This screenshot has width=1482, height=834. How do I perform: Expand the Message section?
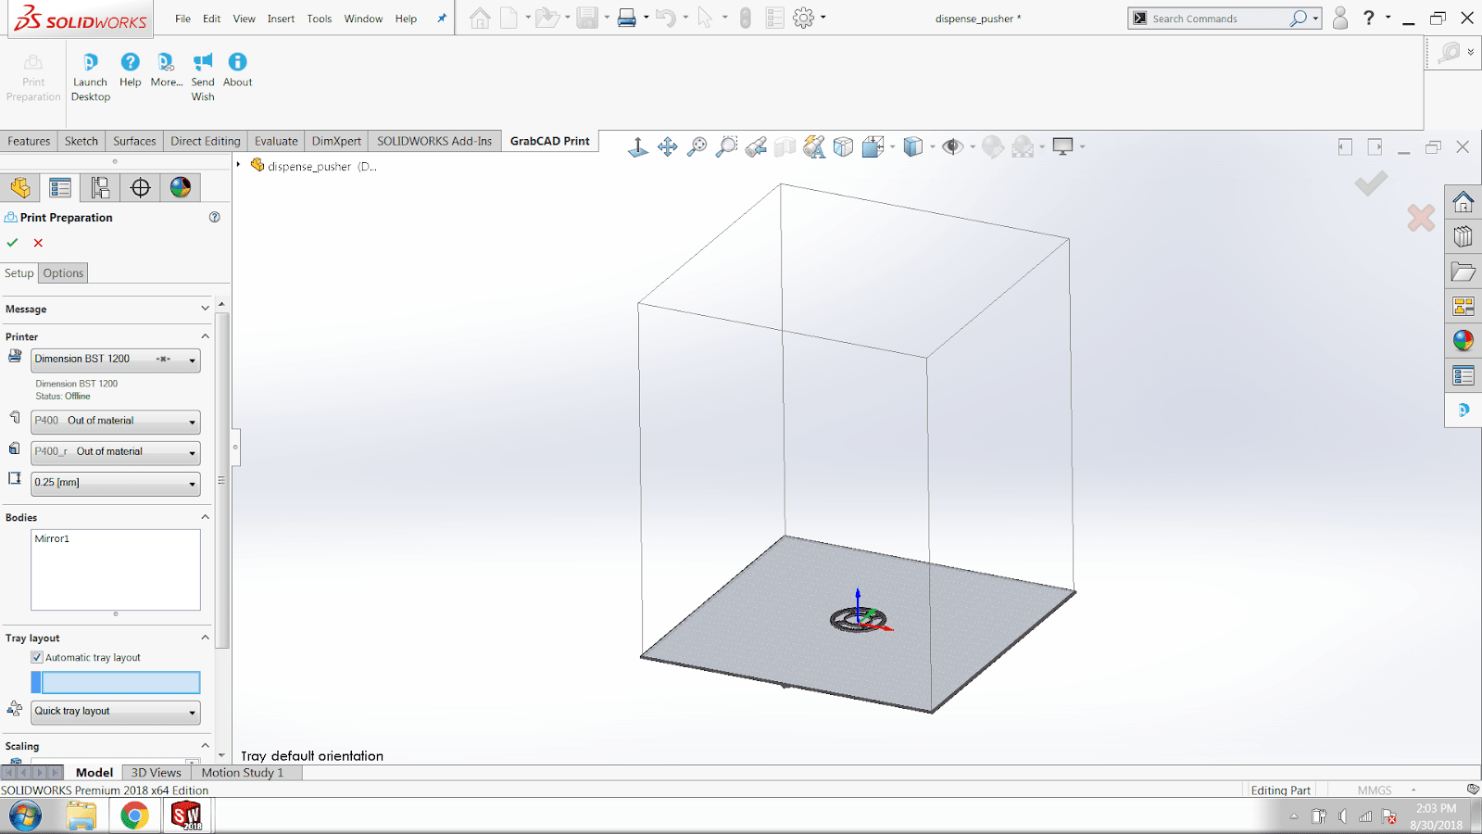click(x=205, y=309)
